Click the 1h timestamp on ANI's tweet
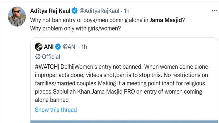Viewport: 219px width, 123px height. [84, 47]
